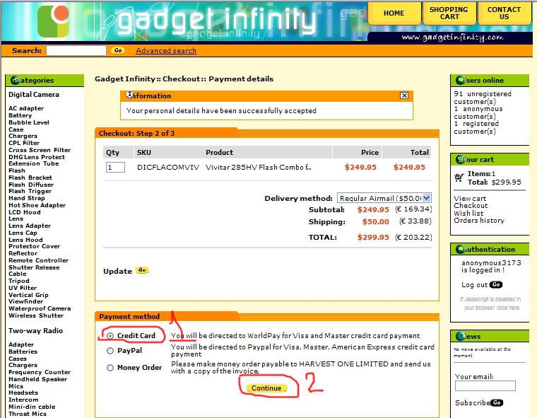Select the PayPal payment option
The image size is (537, 418).
click(x=110, y=350)
